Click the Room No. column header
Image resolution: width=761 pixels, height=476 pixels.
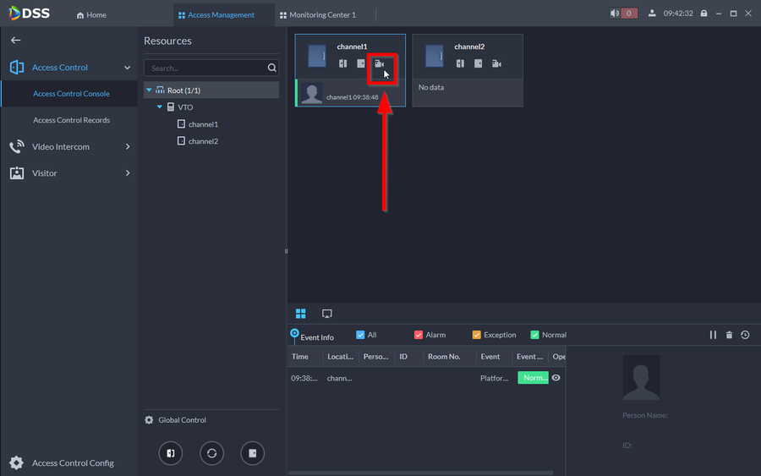click(444, 357)
